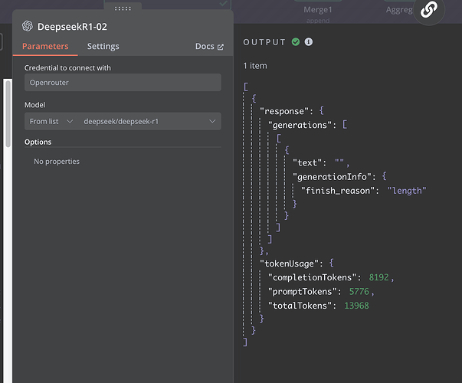Click the green output success checkmark
This screenshot has height=383, width=462.
click(296, 42)
